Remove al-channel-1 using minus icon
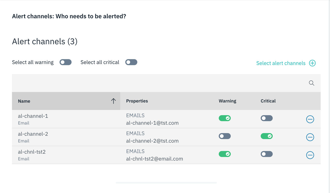 click(310, 119)
